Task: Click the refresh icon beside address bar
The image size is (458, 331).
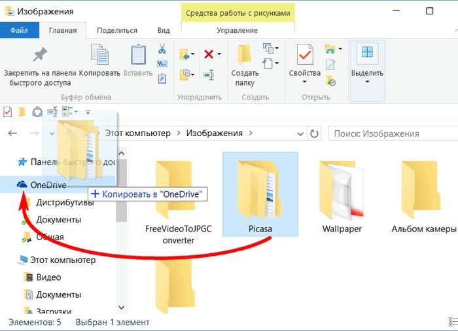Action: pyautogui.click(x=315, y=133)
